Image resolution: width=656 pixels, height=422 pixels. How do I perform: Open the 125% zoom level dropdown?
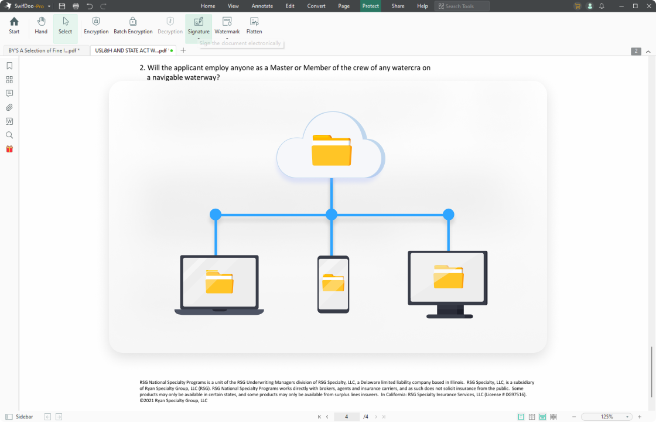628,417
